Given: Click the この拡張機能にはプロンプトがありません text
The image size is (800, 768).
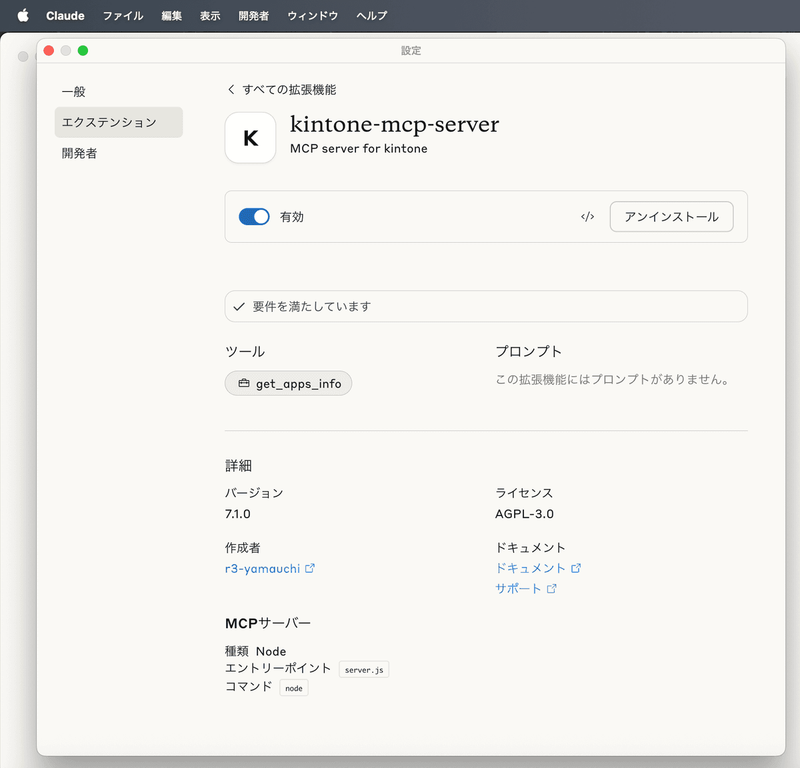Looking at the screenshot, I should 613,379.
